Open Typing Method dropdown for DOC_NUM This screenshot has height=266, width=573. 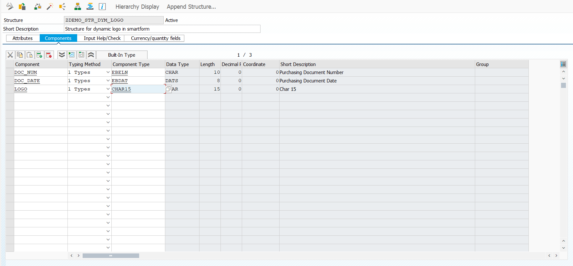(108, 72)
